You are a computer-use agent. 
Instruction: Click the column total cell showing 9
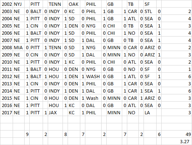27,134
